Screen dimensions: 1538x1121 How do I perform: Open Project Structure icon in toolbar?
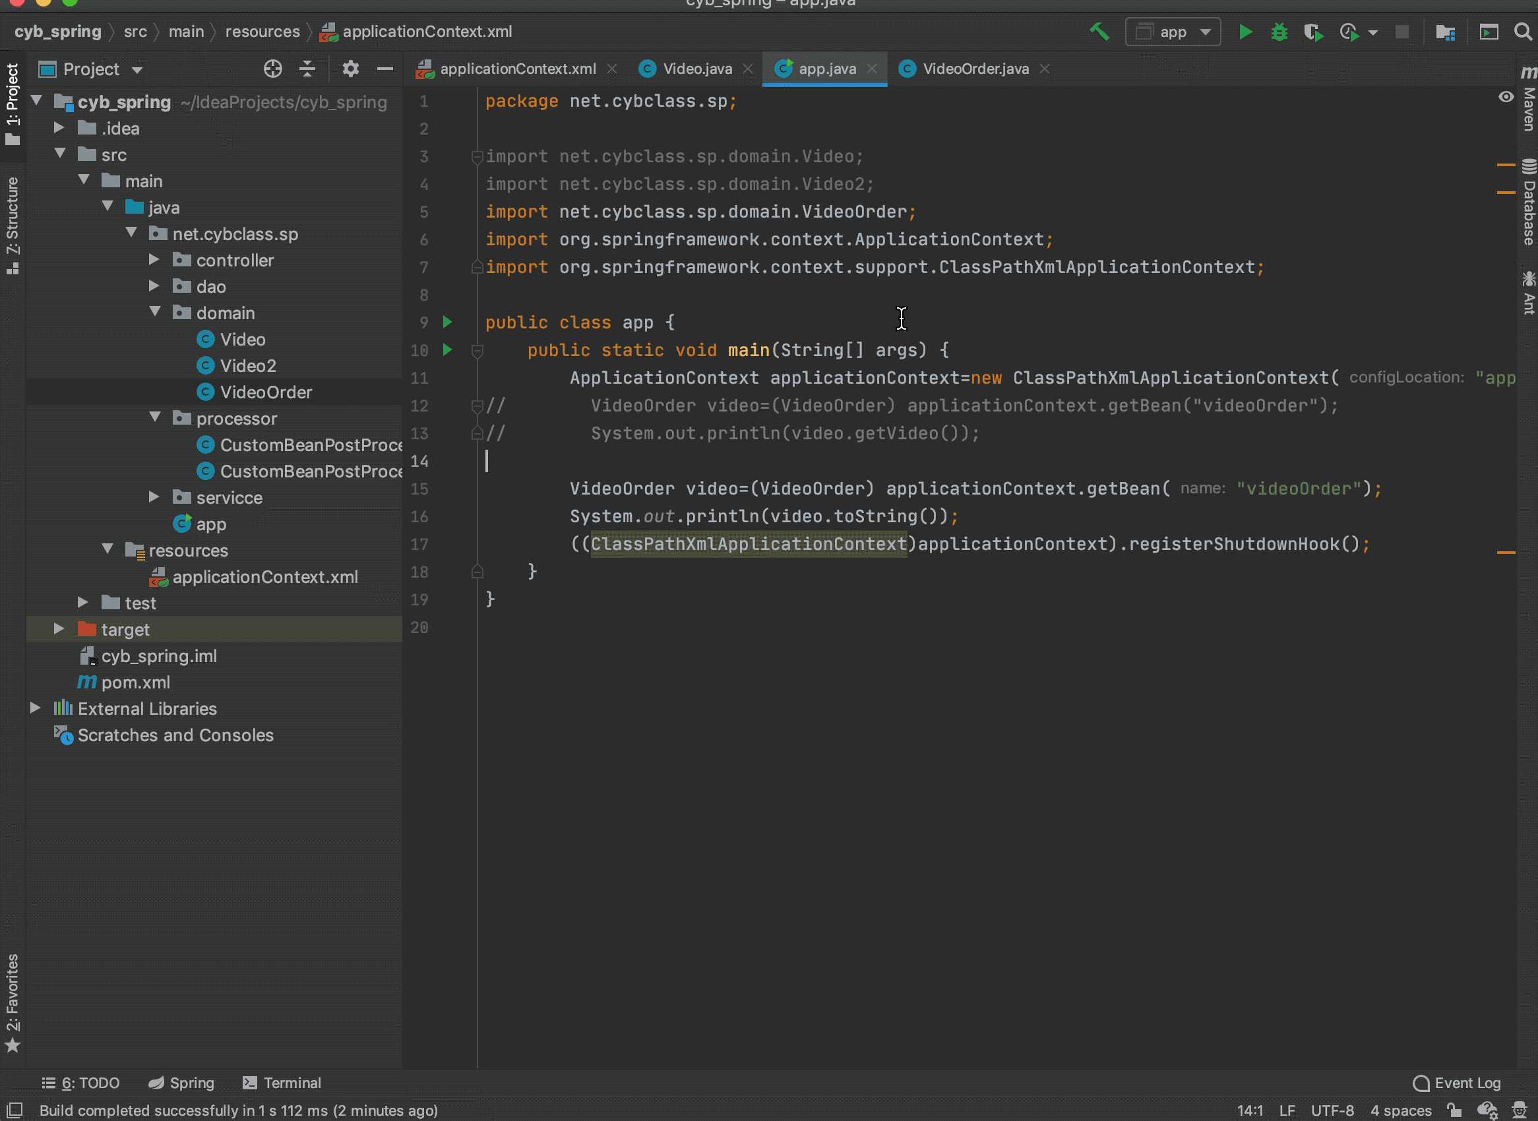[x=1445, y=32]
